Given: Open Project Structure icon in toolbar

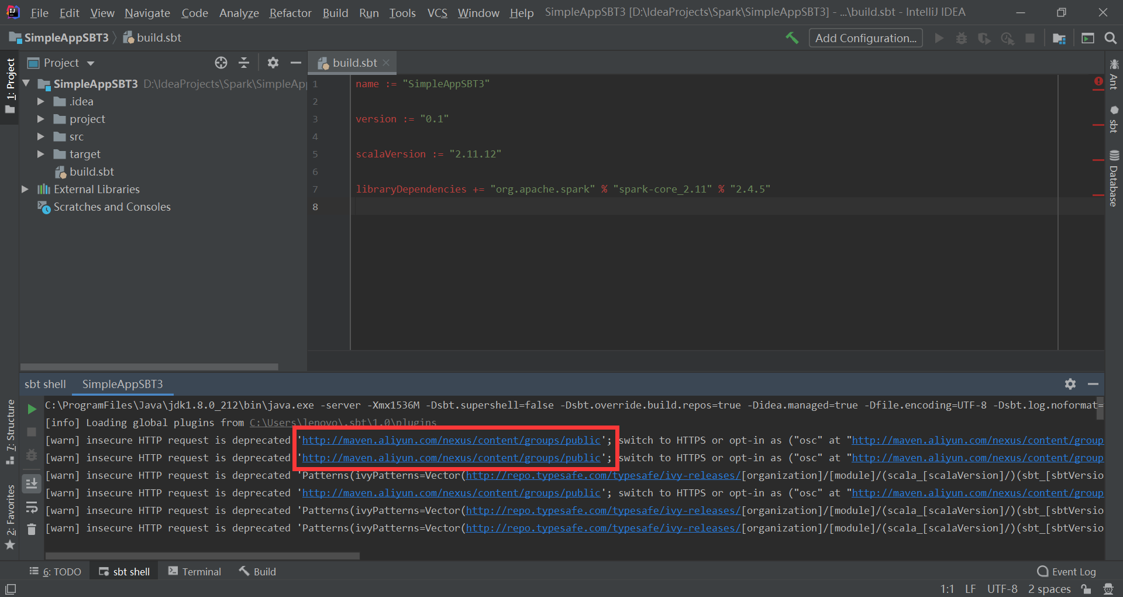Looking at the screenshot, I should (1059, 38).
